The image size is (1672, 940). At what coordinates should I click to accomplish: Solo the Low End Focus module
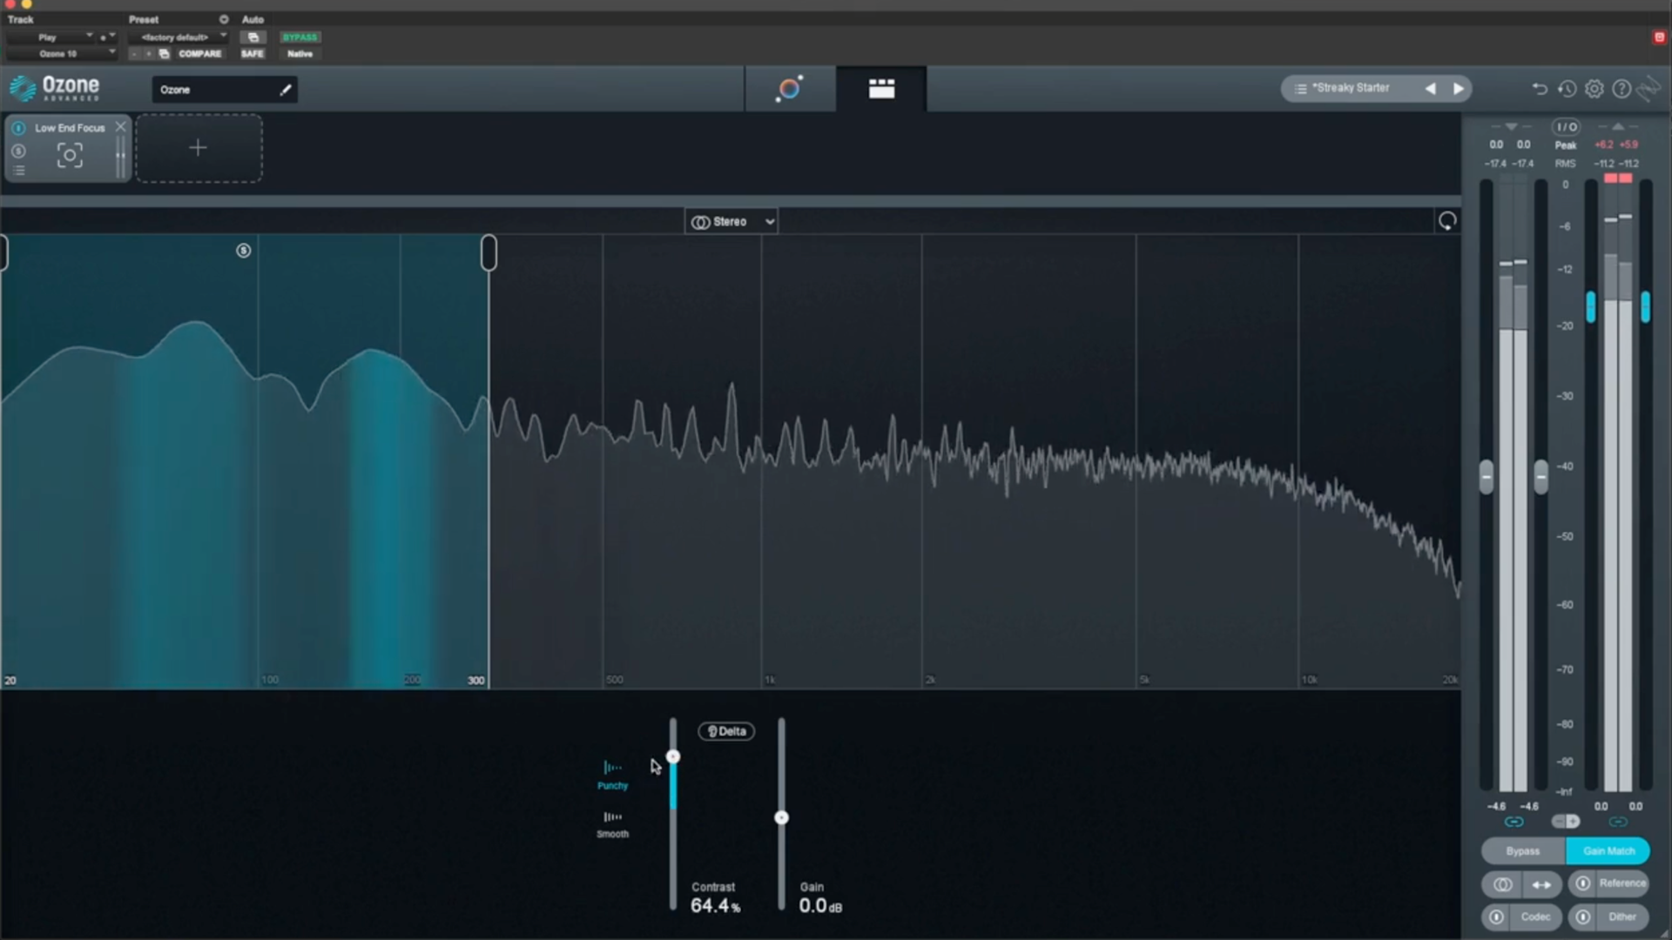18,151
